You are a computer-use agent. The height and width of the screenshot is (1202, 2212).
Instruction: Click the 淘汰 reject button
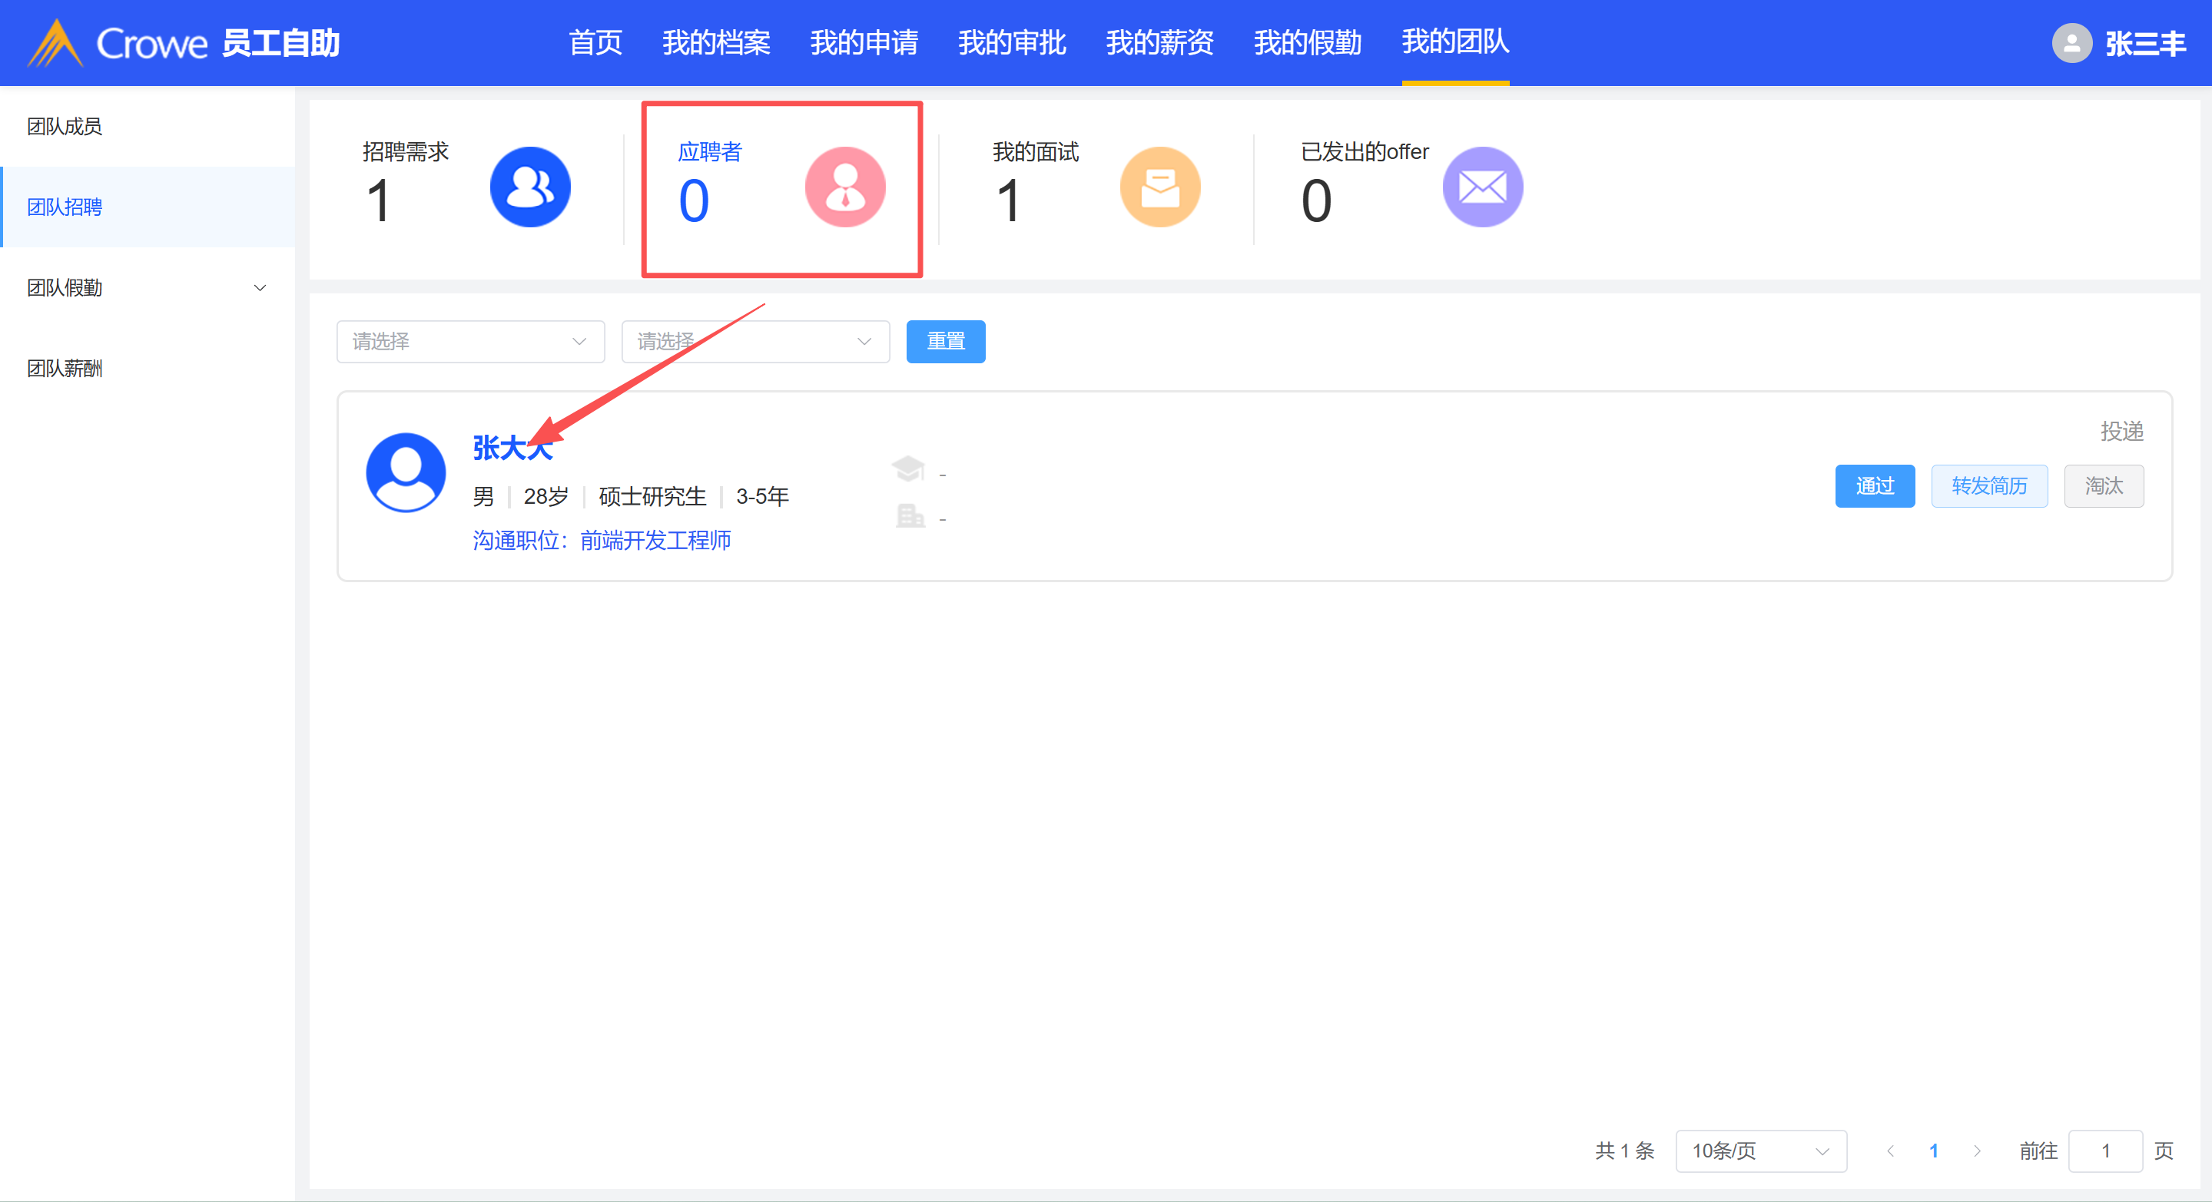2104,486
